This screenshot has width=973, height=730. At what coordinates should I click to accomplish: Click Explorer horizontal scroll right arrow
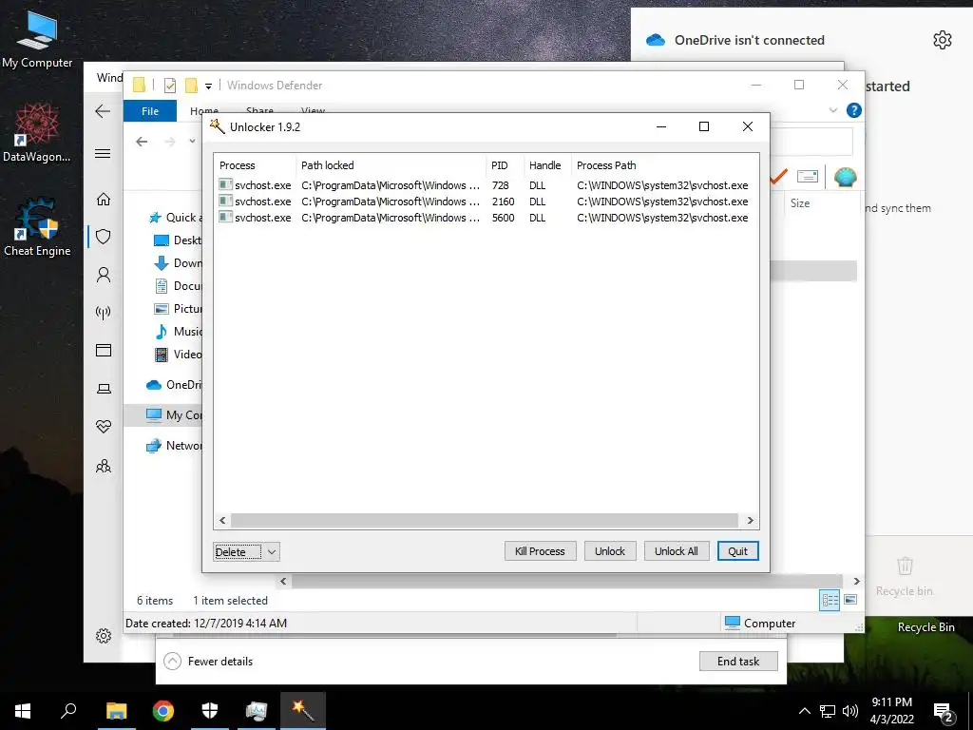[x=856, y=581]
